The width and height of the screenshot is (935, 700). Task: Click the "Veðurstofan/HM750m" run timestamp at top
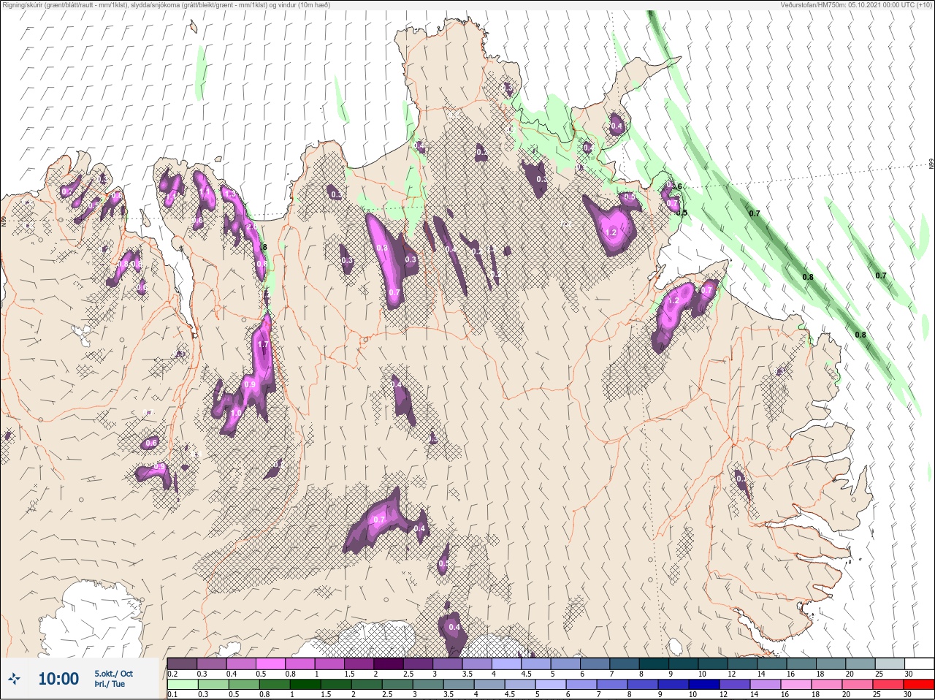[856, 5]
